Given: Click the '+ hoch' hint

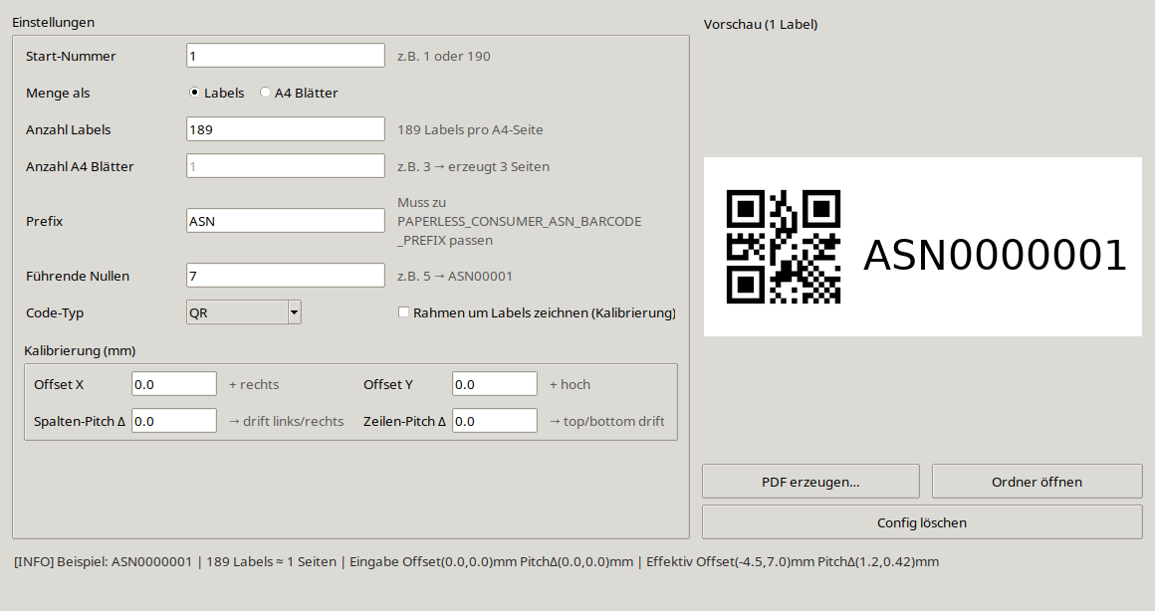Looking at the screenshot, I should tap(570, 384).
